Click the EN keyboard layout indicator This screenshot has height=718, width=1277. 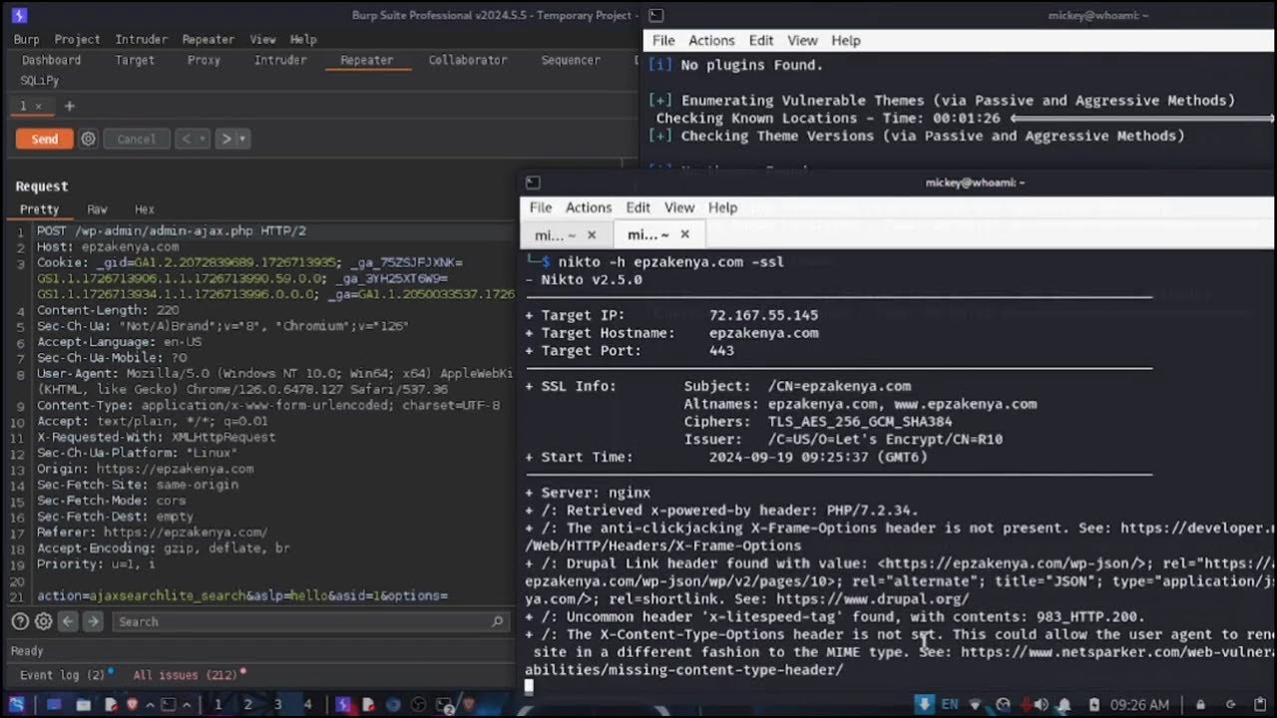(x=950, y=704)
